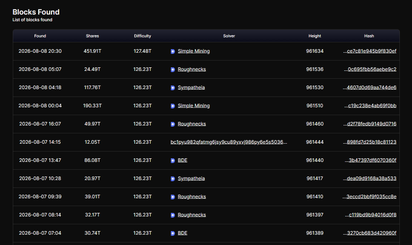Click the Solver column header

coord(229,36)
